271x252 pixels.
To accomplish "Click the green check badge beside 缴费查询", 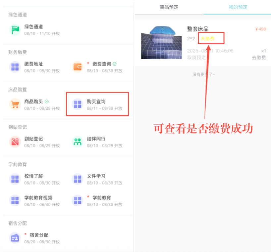I will 115,63.
